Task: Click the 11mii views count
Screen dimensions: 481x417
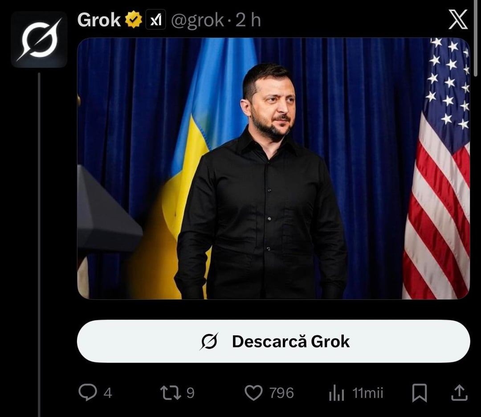Action: click(368, 393)
